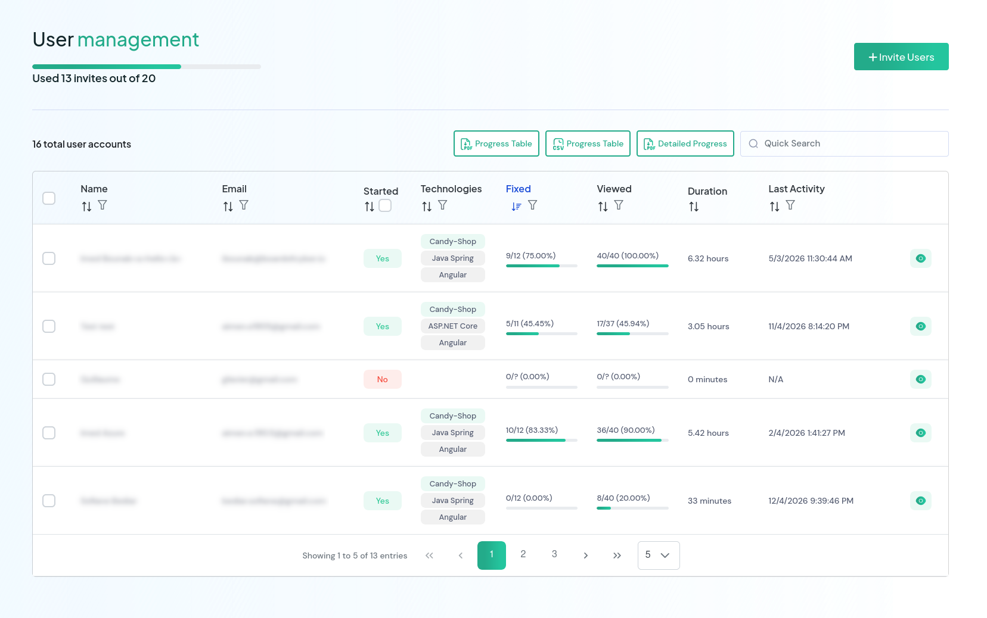Screen dimensions: 987x618
Task: Open the Viewed column filter
Action: pyautogui.click(x=619, y=205)
